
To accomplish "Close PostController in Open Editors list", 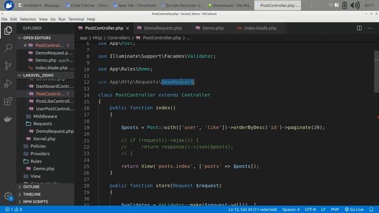I will click(25, 45).
